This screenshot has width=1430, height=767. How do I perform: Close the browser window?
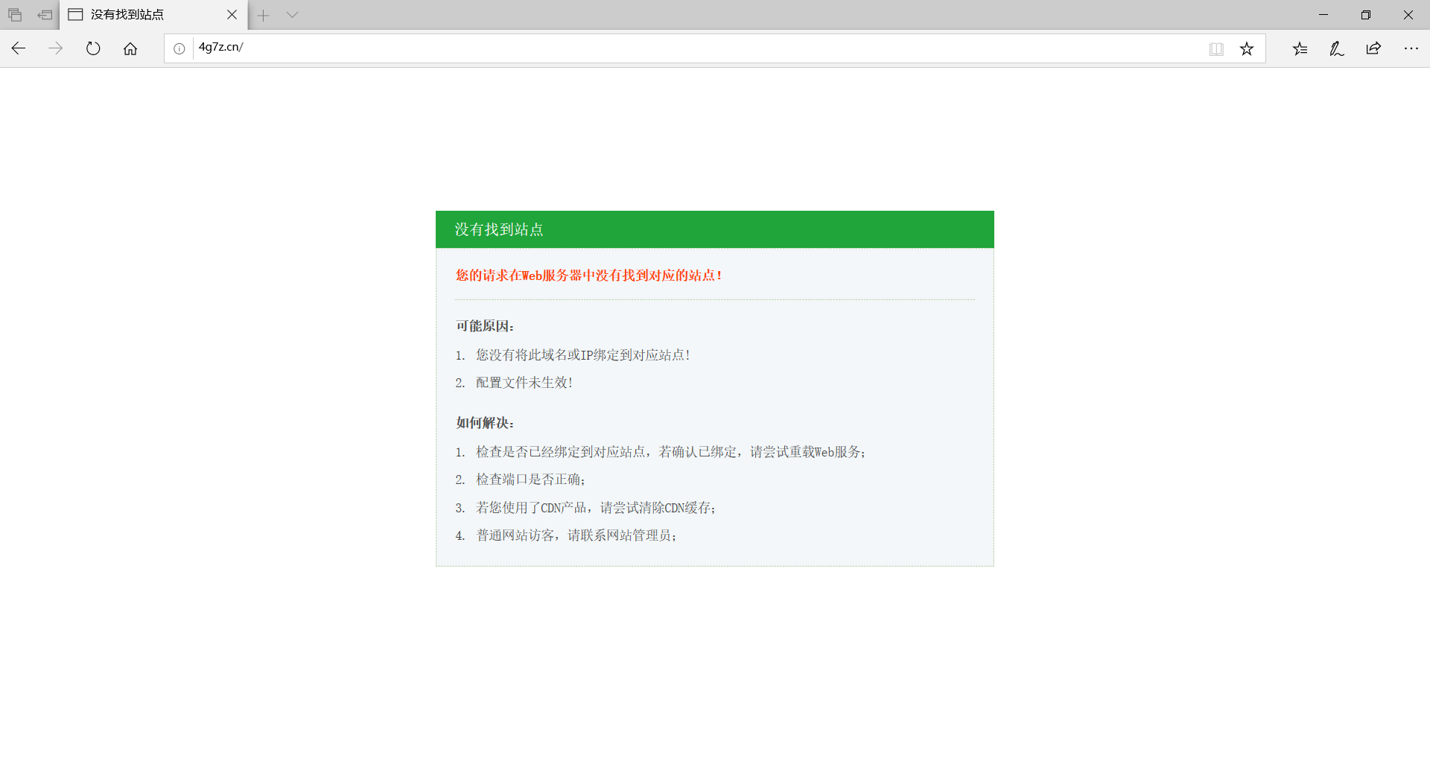pos(1408,15)
